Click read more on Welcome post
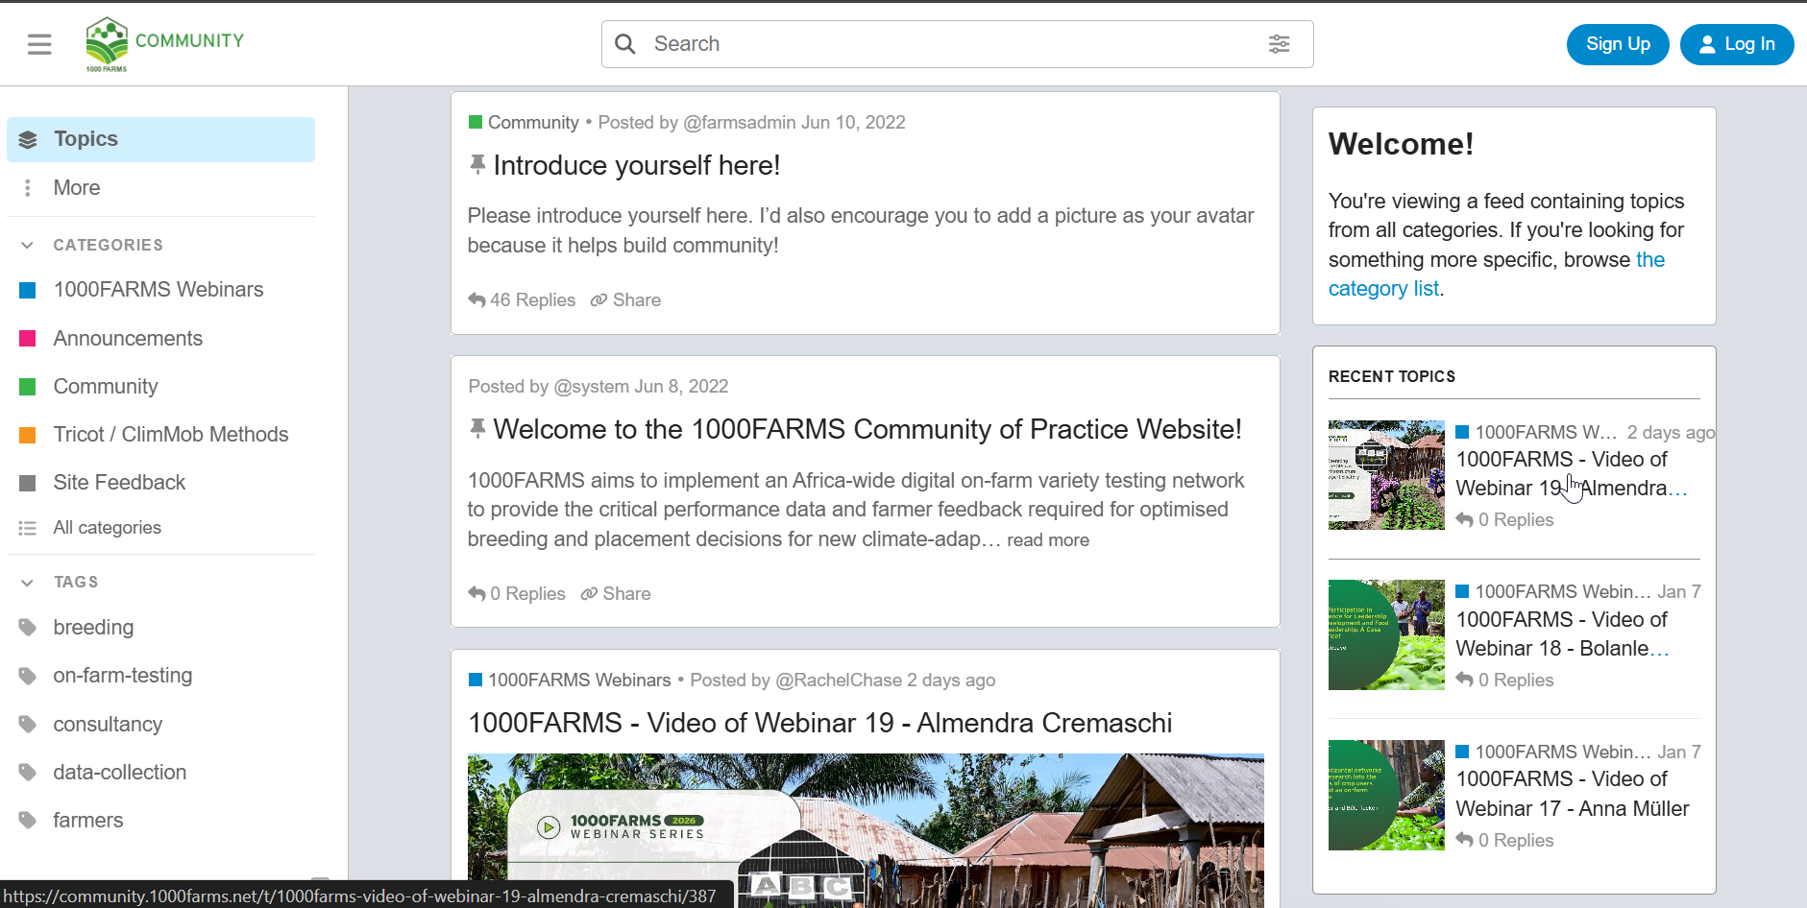This screenshot has height=908, width=1807. (1047, 540)
